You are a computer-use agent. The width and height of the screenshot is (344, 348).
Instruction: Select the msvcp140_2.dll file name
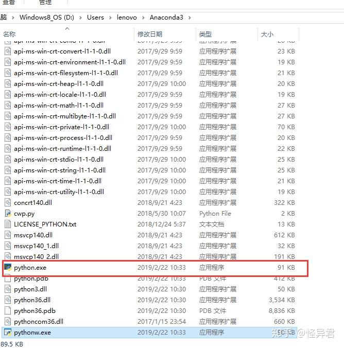pyautogui.click(x=36, y=257)
